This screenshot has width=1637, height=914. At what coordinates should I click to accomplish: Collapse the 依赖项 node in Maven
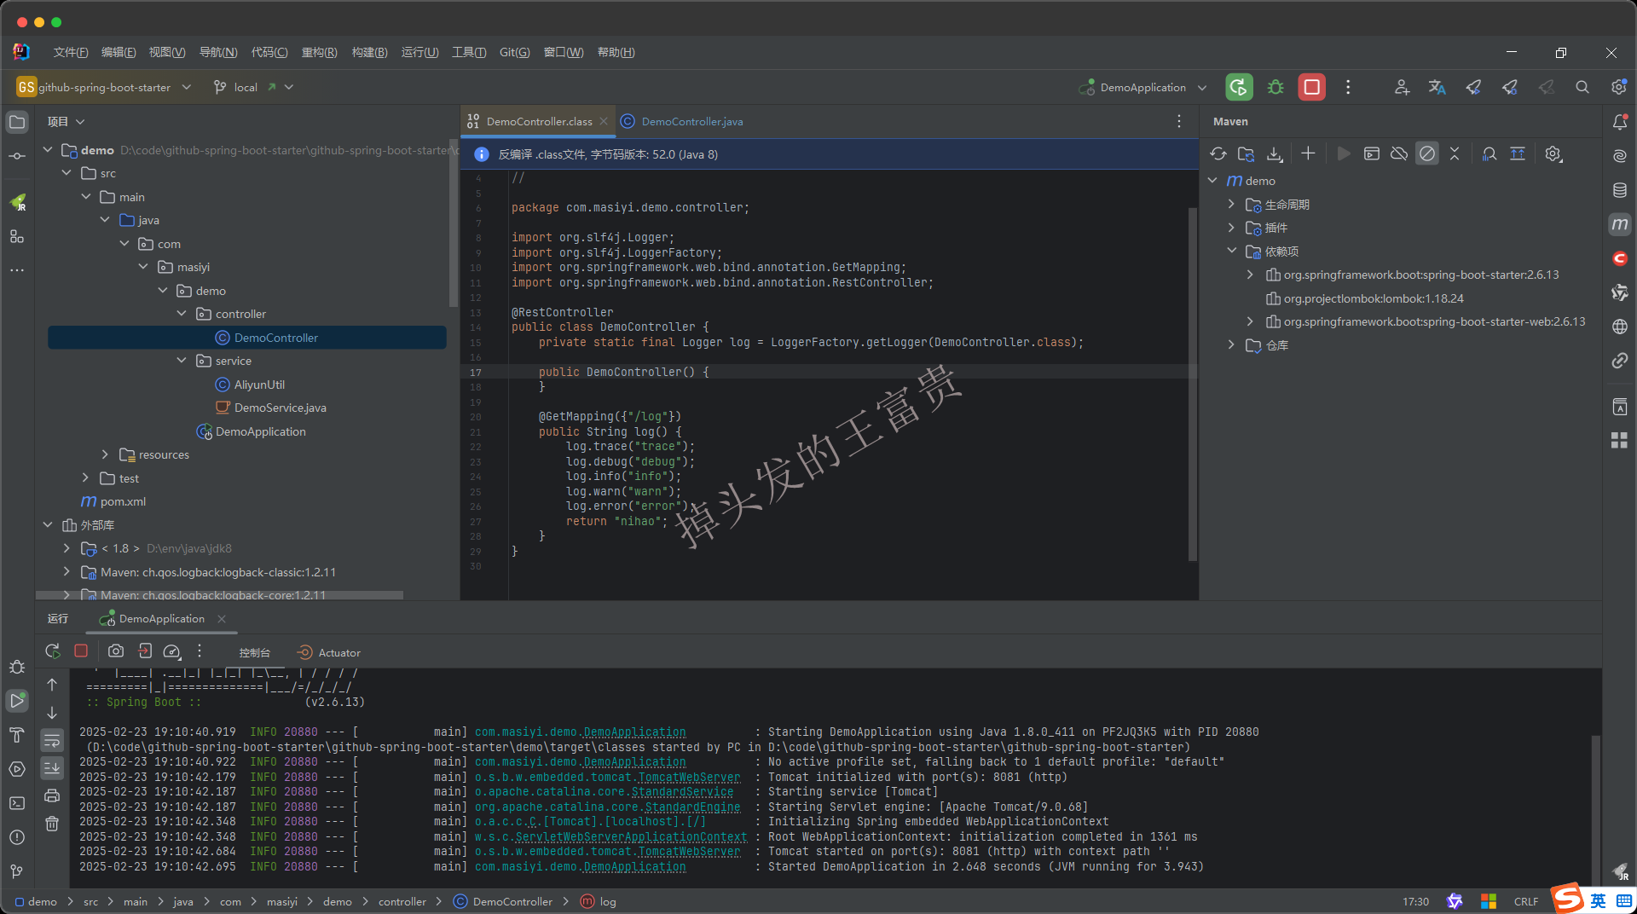[x=1231, y=252]
